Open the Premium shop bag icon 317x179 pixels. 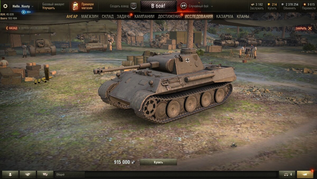(x=75, y=6)
